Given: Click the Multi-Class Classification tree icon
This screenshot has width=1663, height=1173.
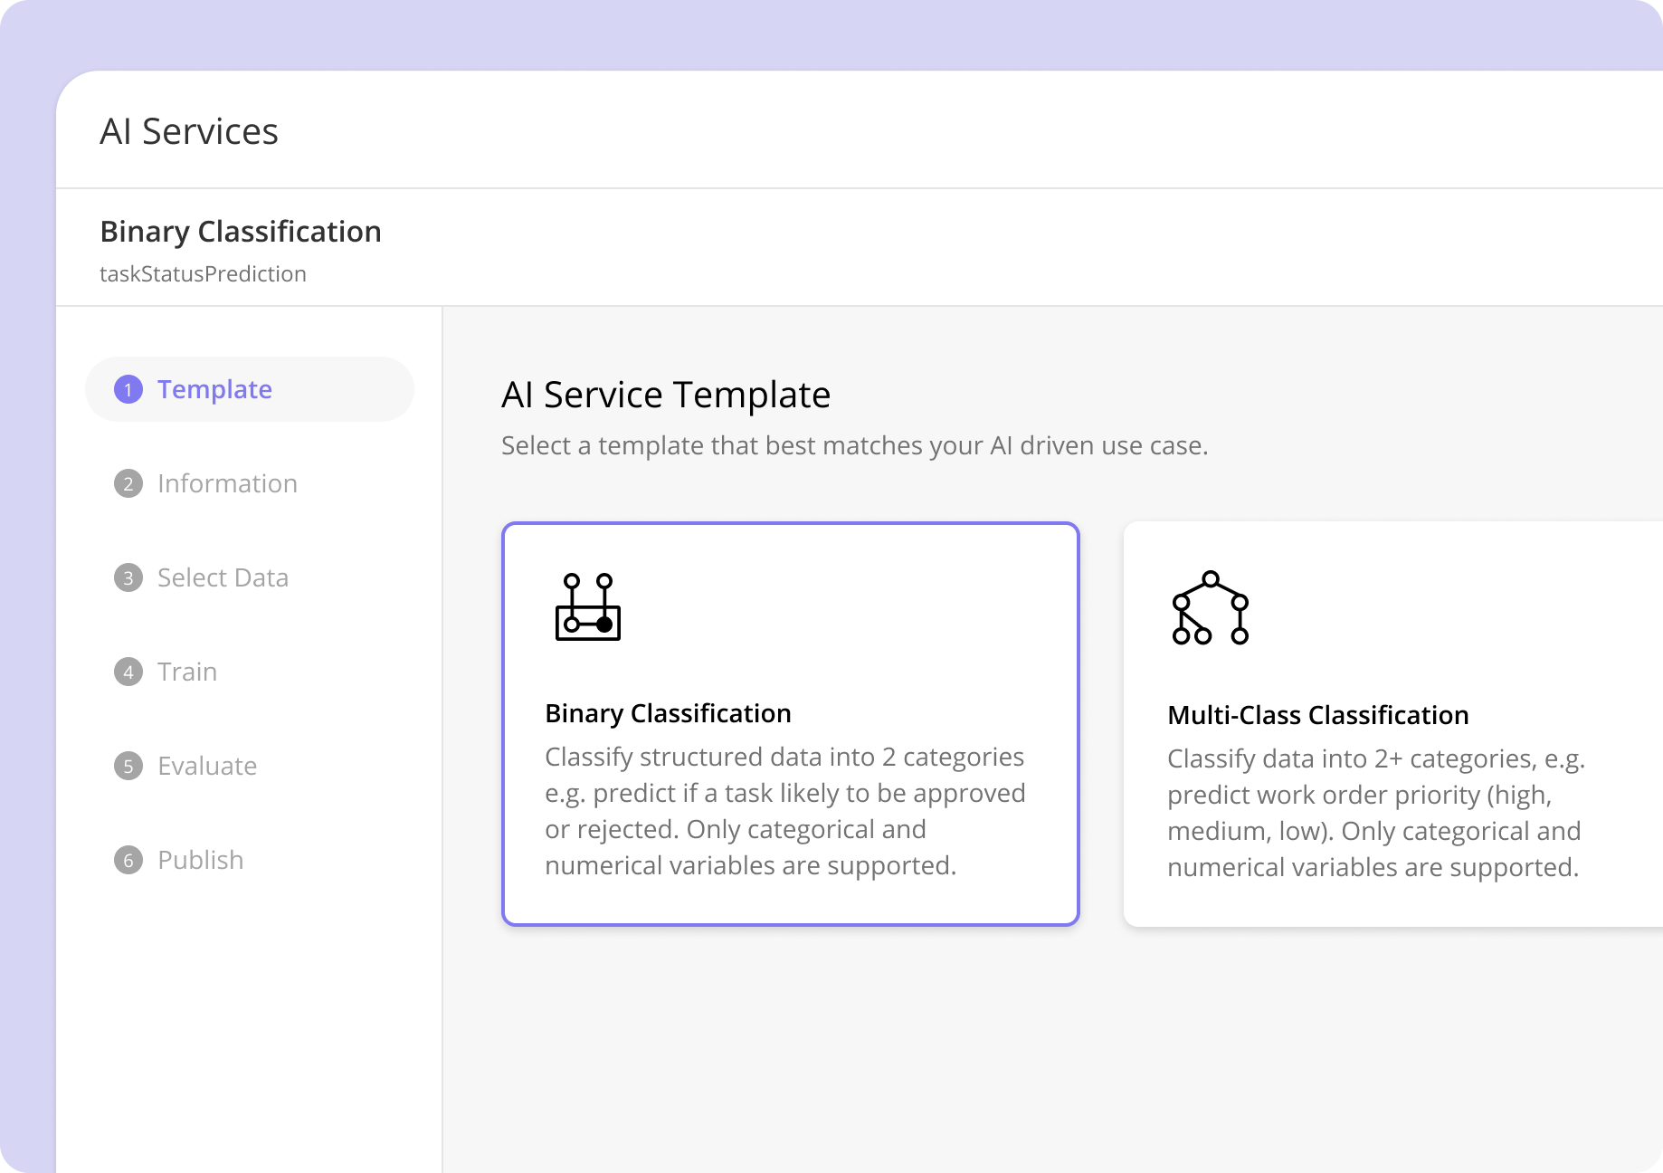Looking at the screenshot, I should (x=1211, y=607).
